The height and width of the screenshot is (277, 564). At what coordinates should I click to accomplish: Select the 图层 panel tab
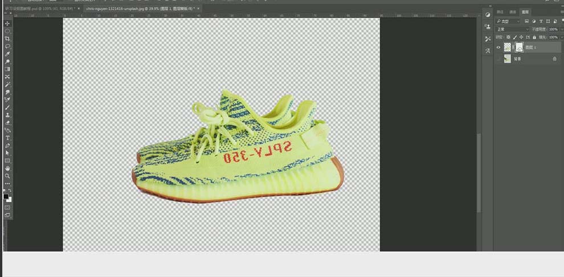point(525,12)
